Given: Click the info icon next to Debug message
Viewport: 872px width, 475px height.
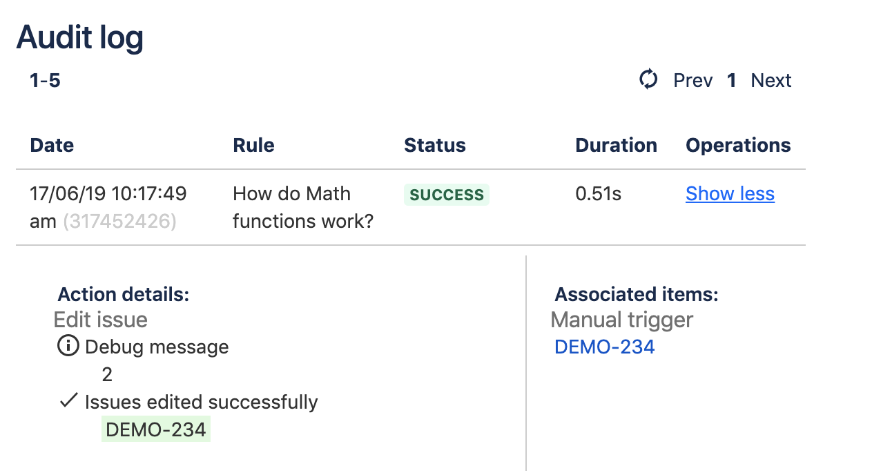Looking at the screenshot, I should click(68, 346).
